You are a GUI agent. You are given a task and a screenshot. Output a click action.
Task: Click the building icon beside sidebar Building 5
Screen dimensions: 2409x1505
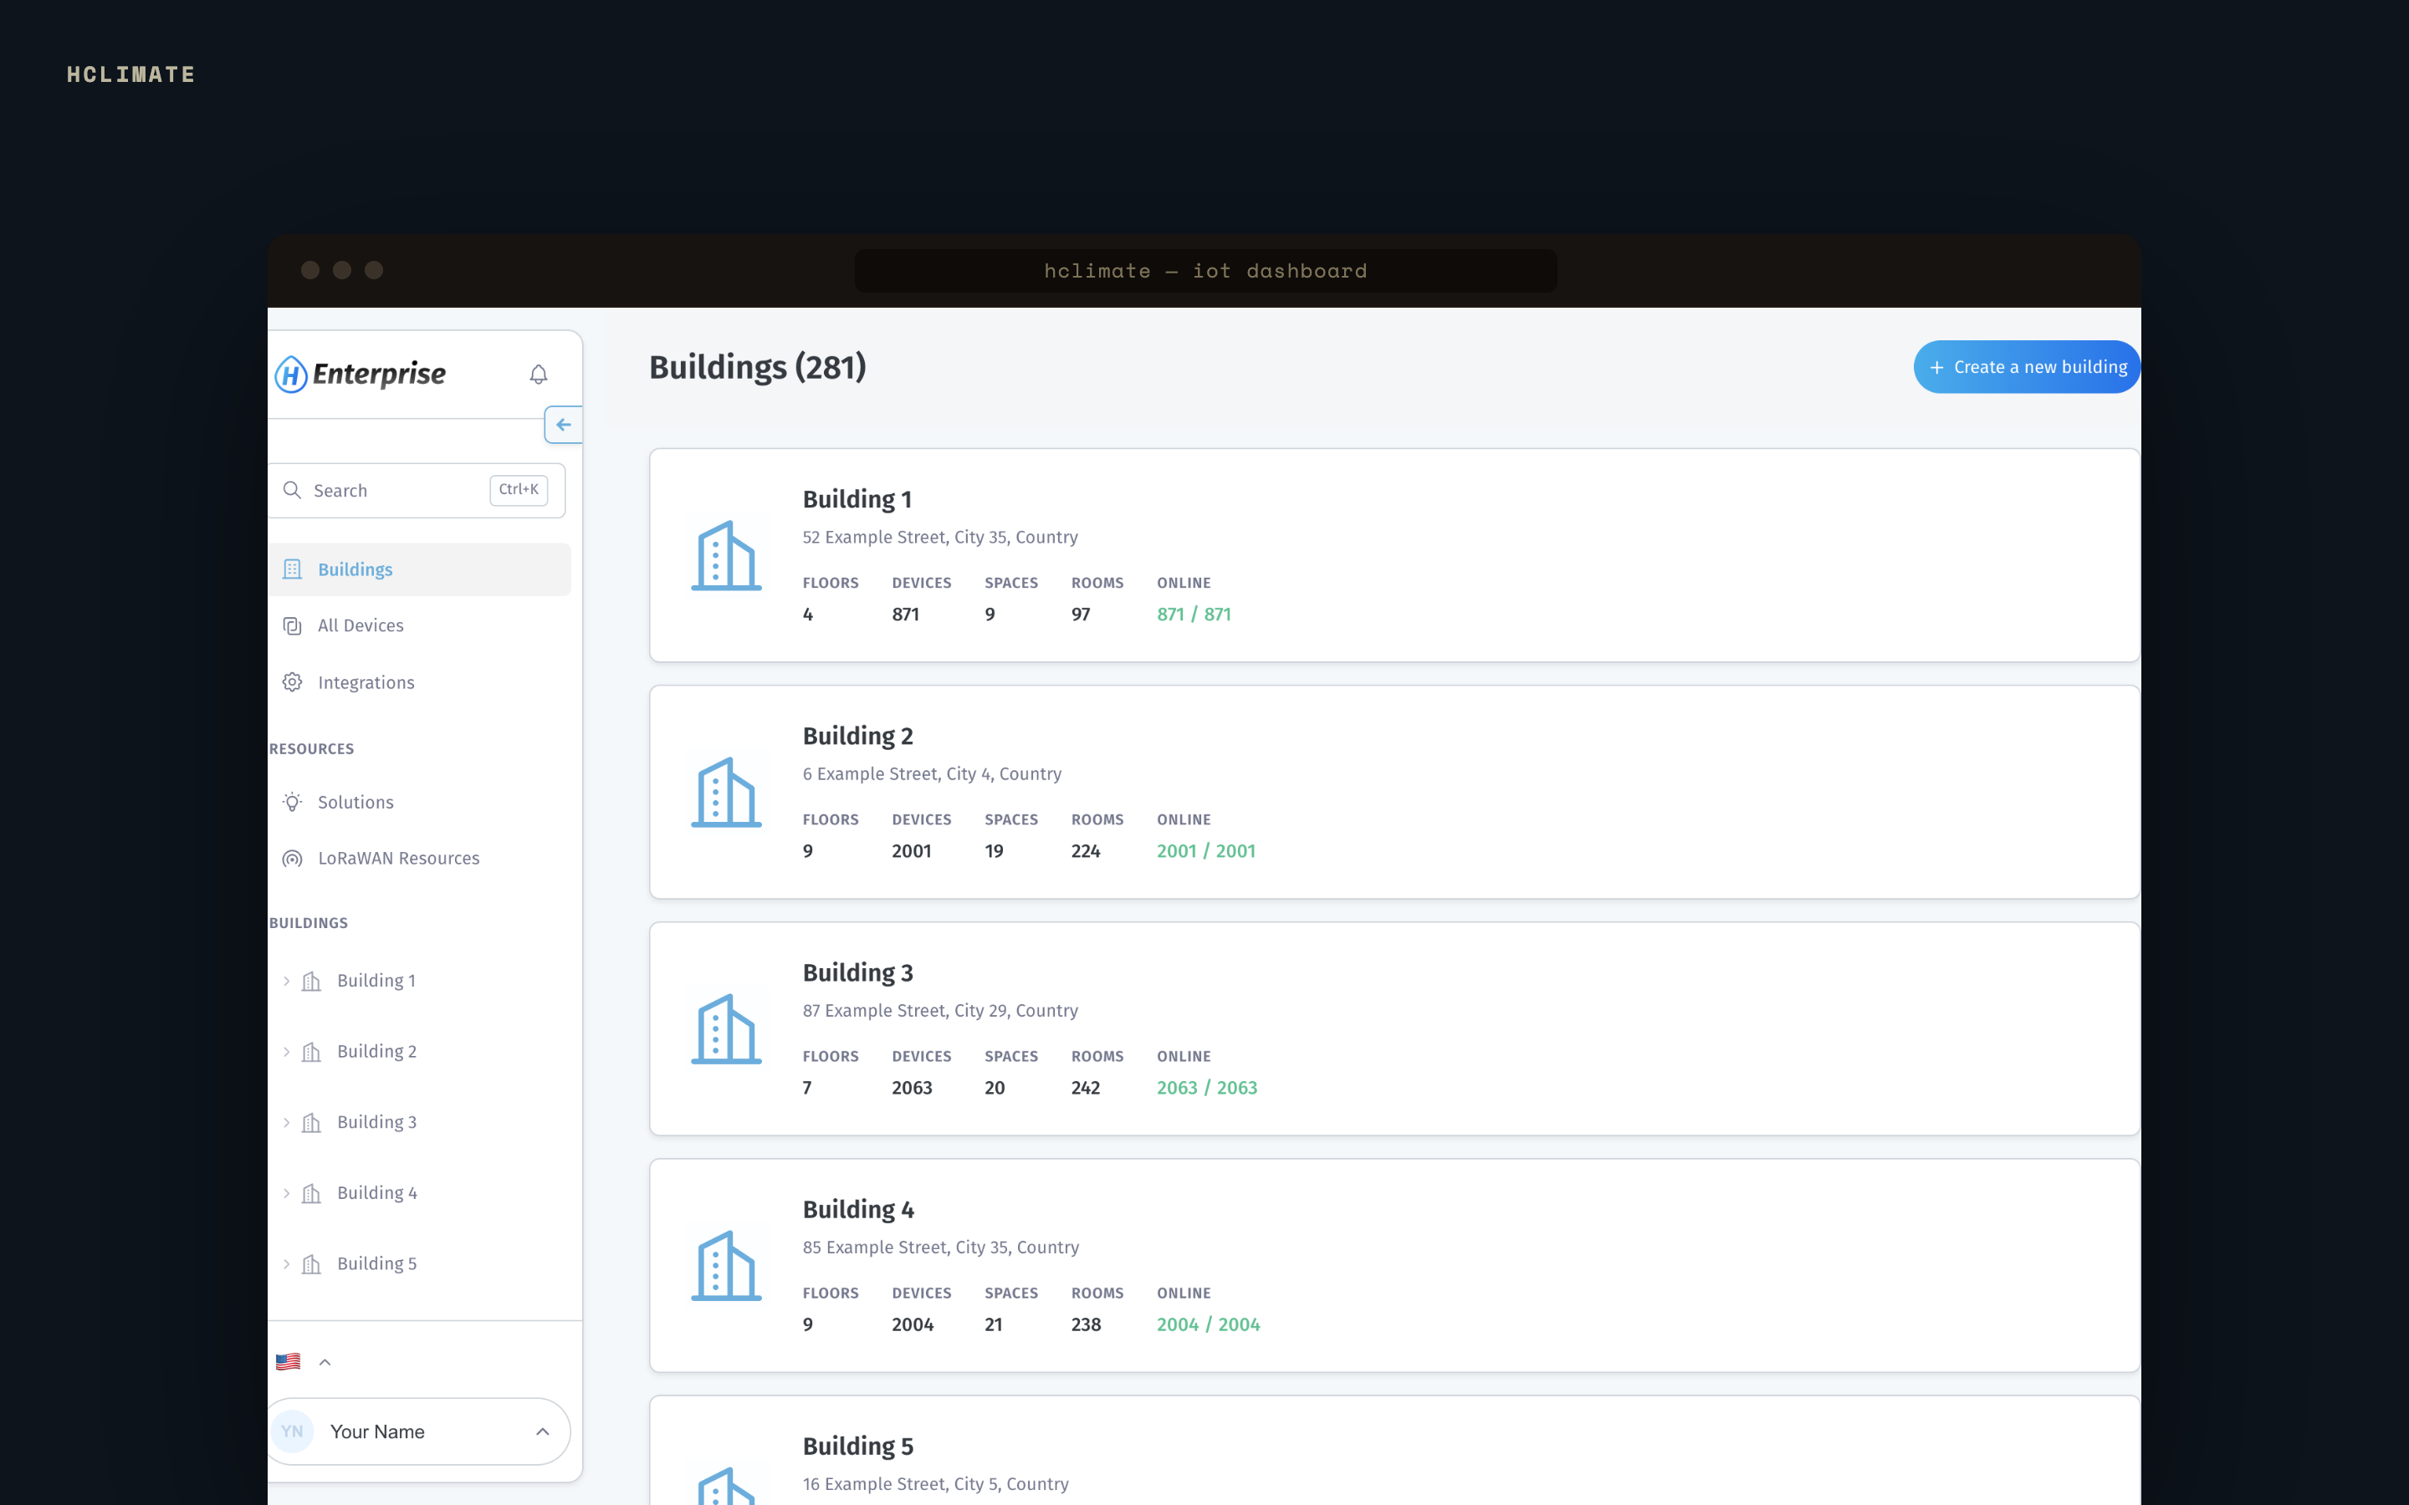[x=311, y=1264]
